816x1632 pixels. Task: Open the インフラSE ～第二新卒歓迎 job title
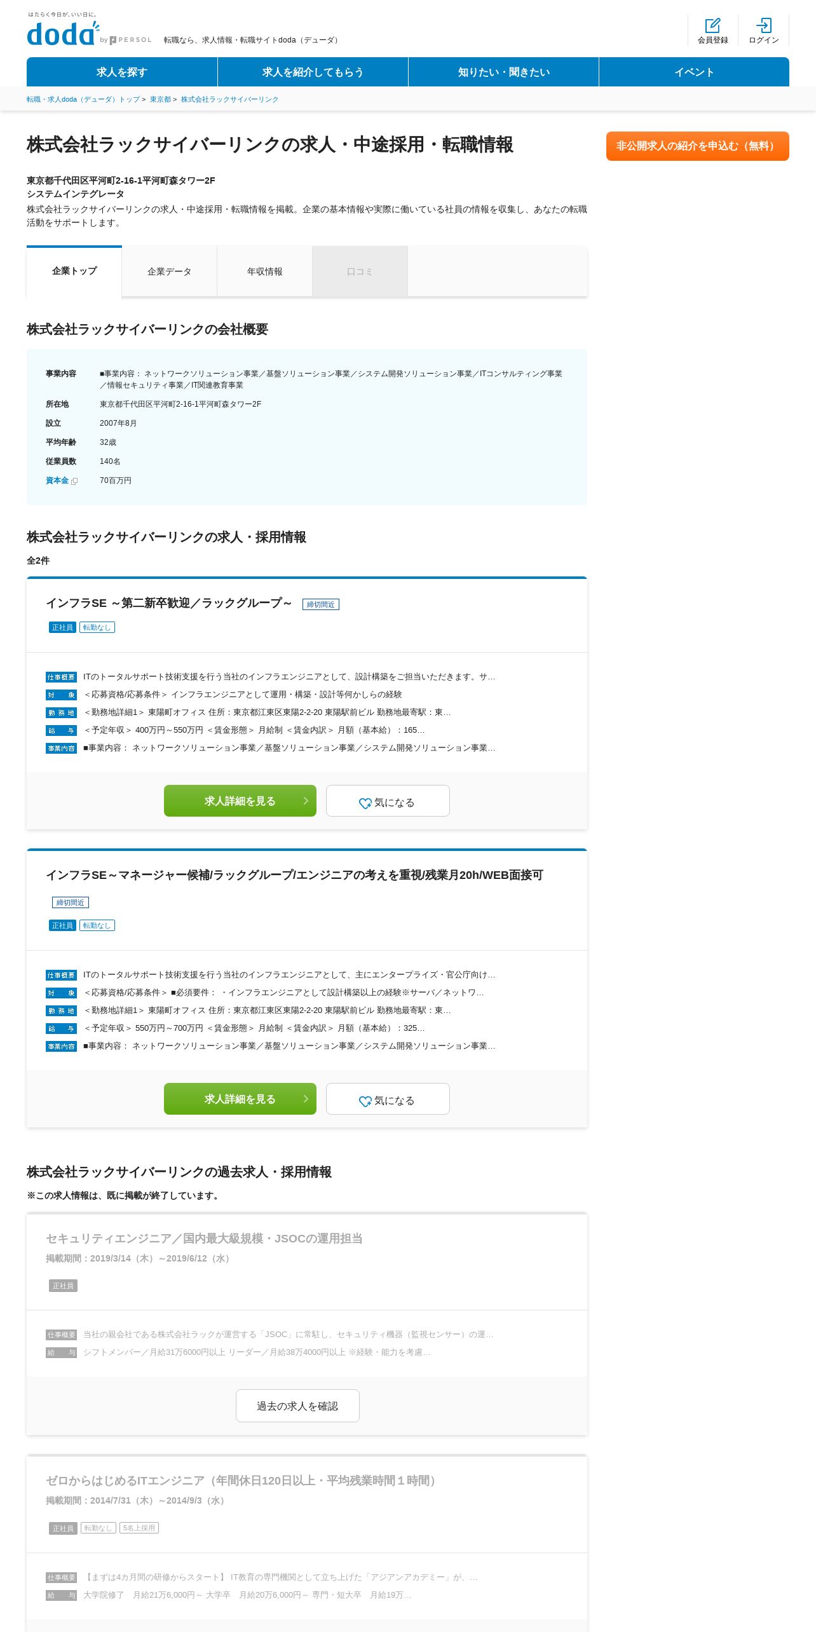169,603
